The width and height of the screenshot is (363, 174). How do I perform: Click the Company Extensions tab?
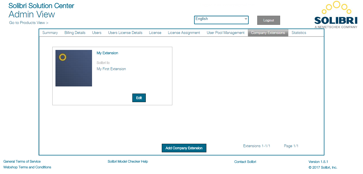coord(268,33)
